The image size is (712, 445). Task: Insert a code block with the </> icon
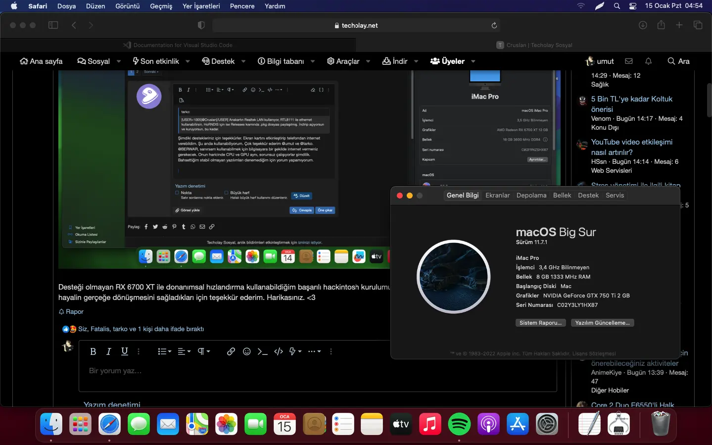pyautogui.click(x=279, y=351)
